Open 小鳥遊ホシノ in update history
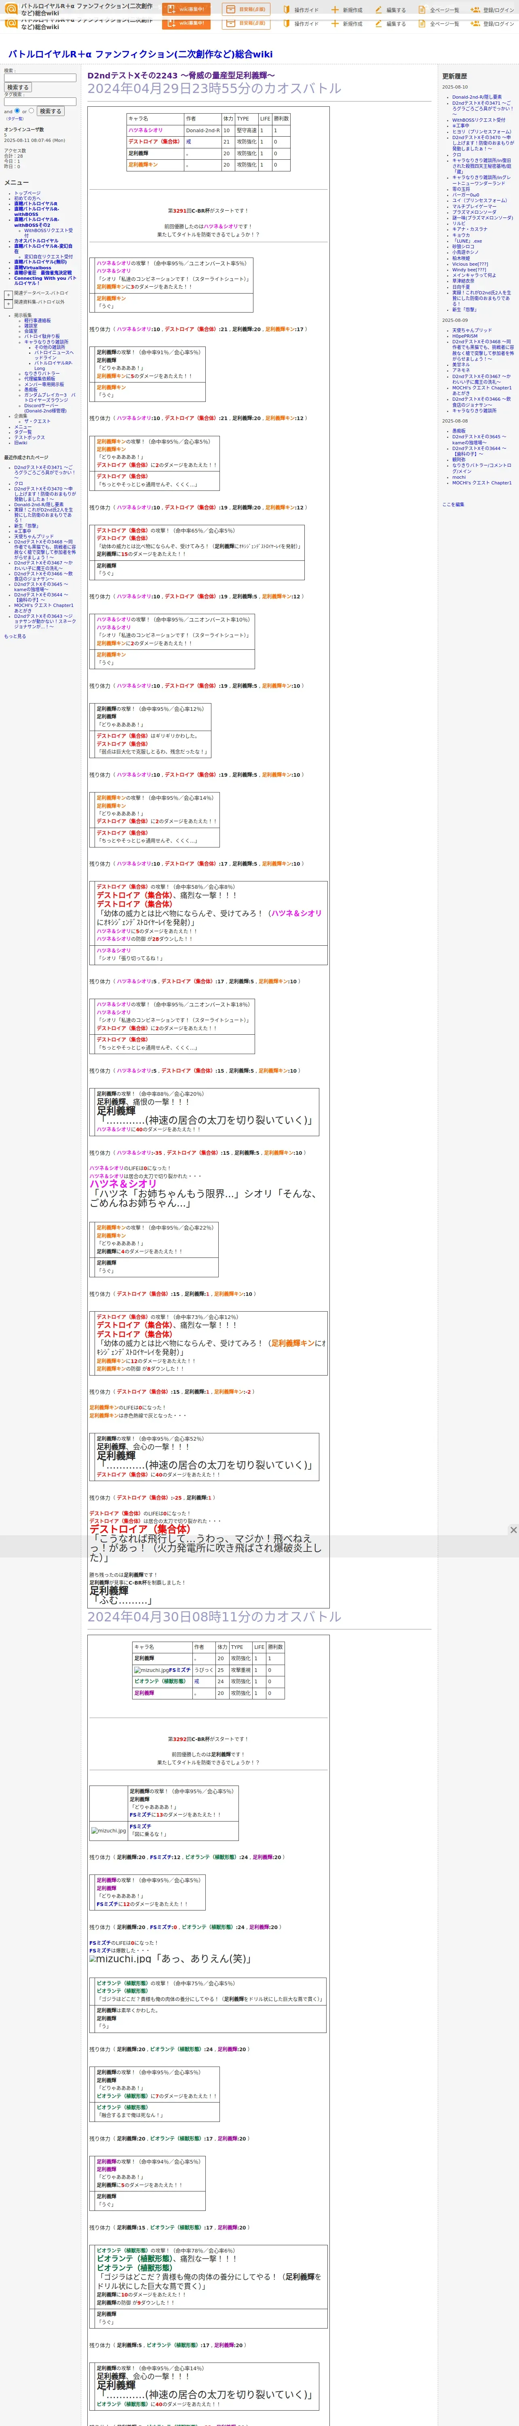Image resolution: width=519 pixels, height=2426 pixels. [465, 252]
